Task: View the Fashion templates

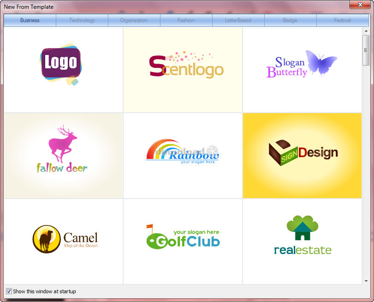Action: 186,20
